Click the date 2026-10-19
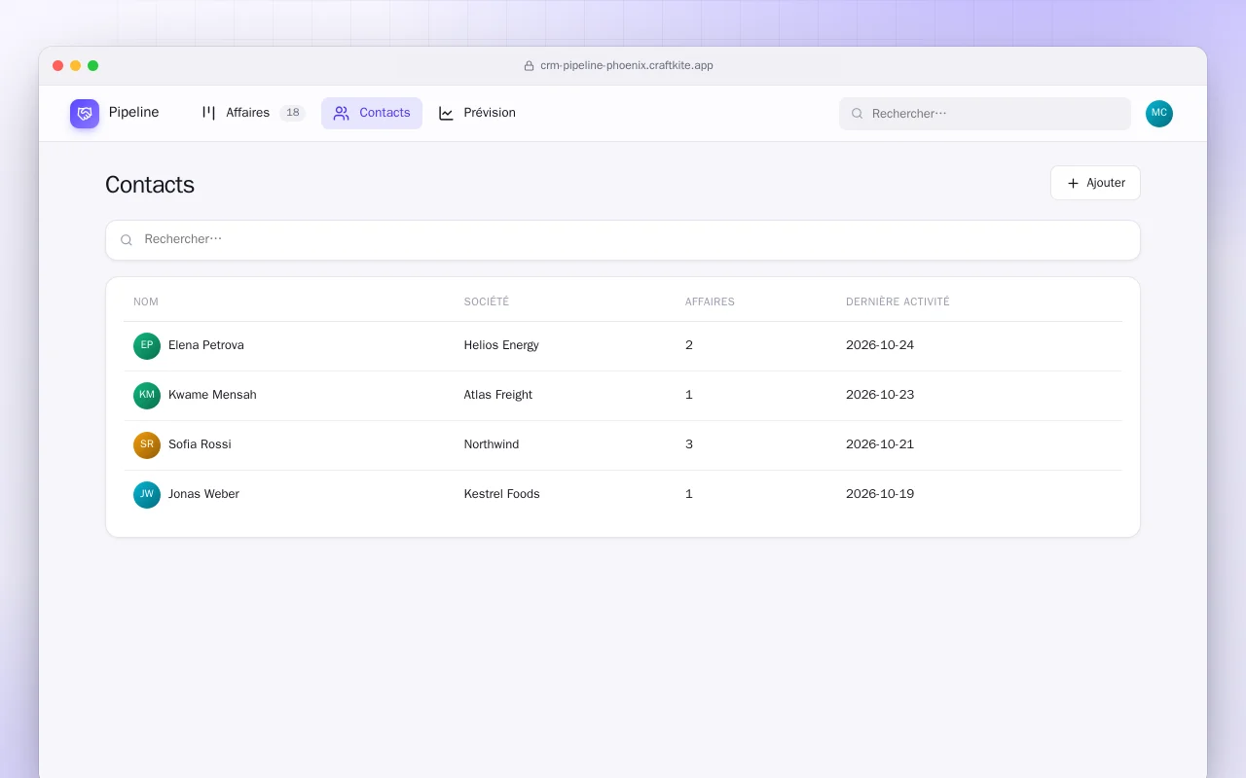1246x778 pixels. 880,494
